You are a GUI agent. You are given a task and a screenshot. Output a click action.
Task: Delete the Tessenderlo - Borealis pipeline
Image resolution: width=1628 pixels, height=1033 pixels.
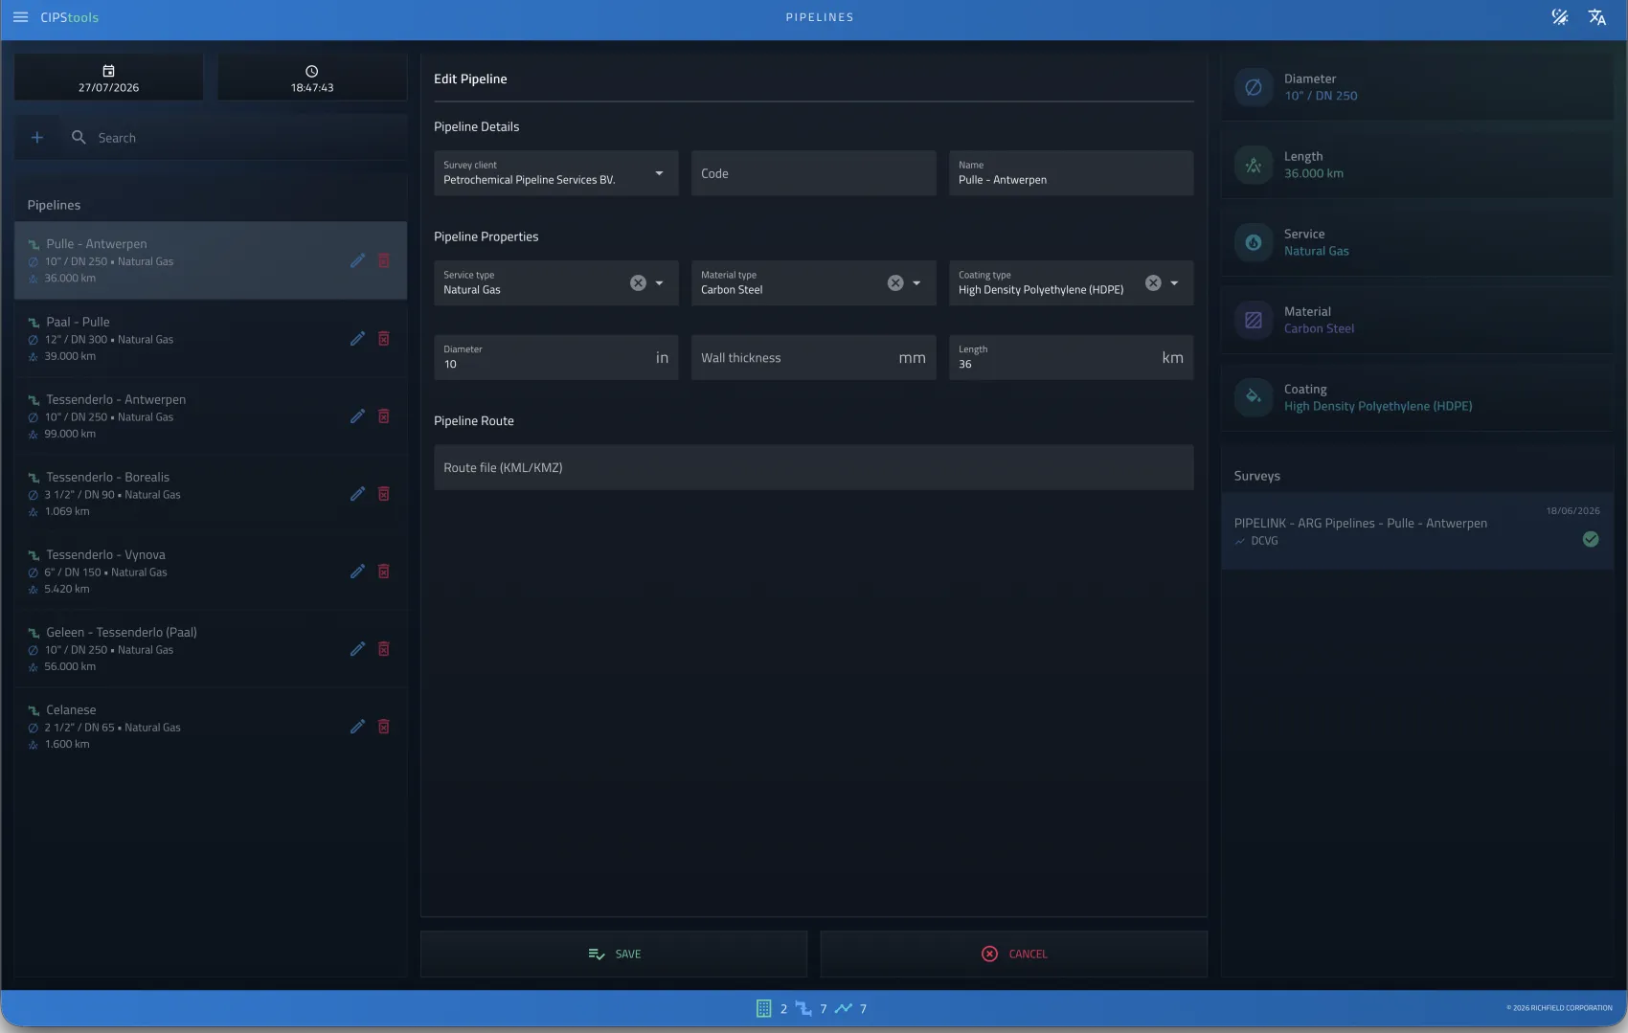tap(384, 493)
